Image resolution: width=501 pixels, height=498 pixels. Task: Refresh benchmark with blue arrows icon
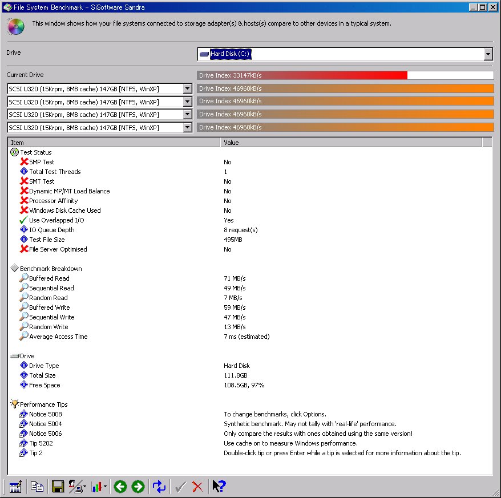pos(159,487)
